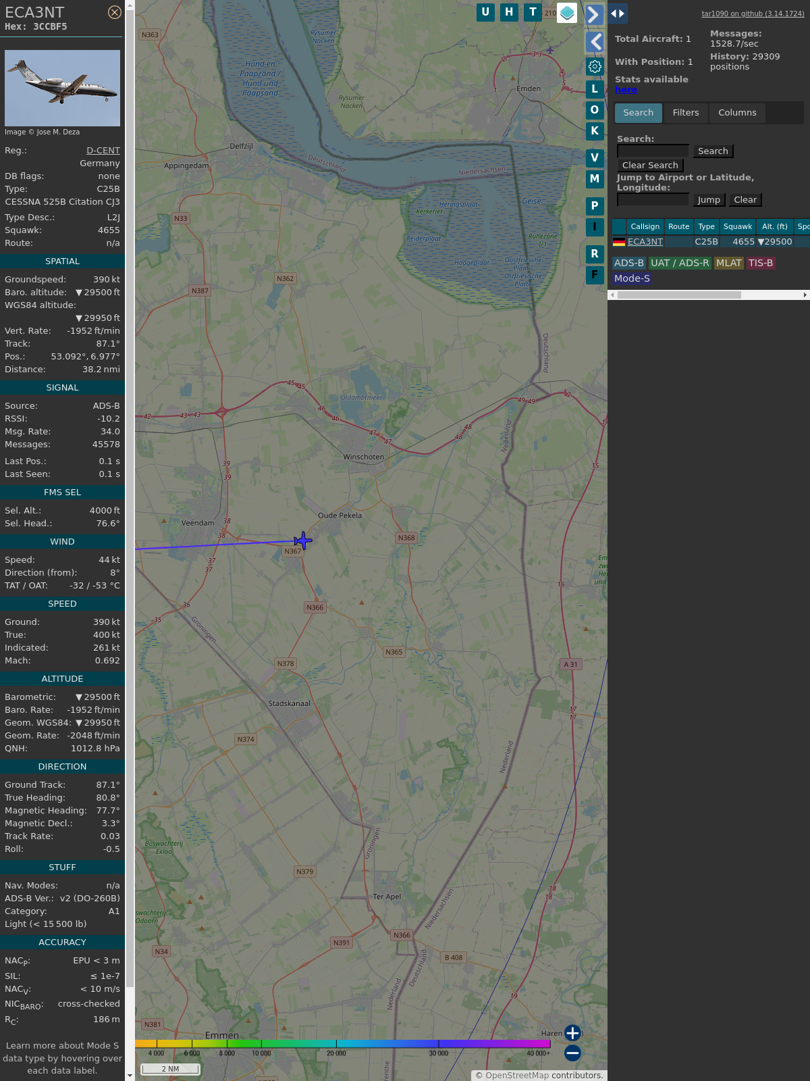Open settings gear icon on map
The image size is (810, 1081).
595,66
